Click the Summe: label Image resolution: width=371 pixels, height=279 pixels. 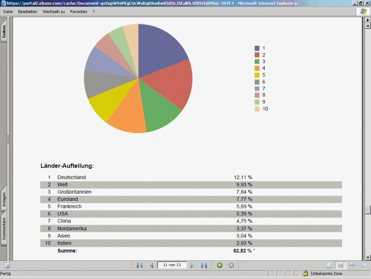coord(67,251)
